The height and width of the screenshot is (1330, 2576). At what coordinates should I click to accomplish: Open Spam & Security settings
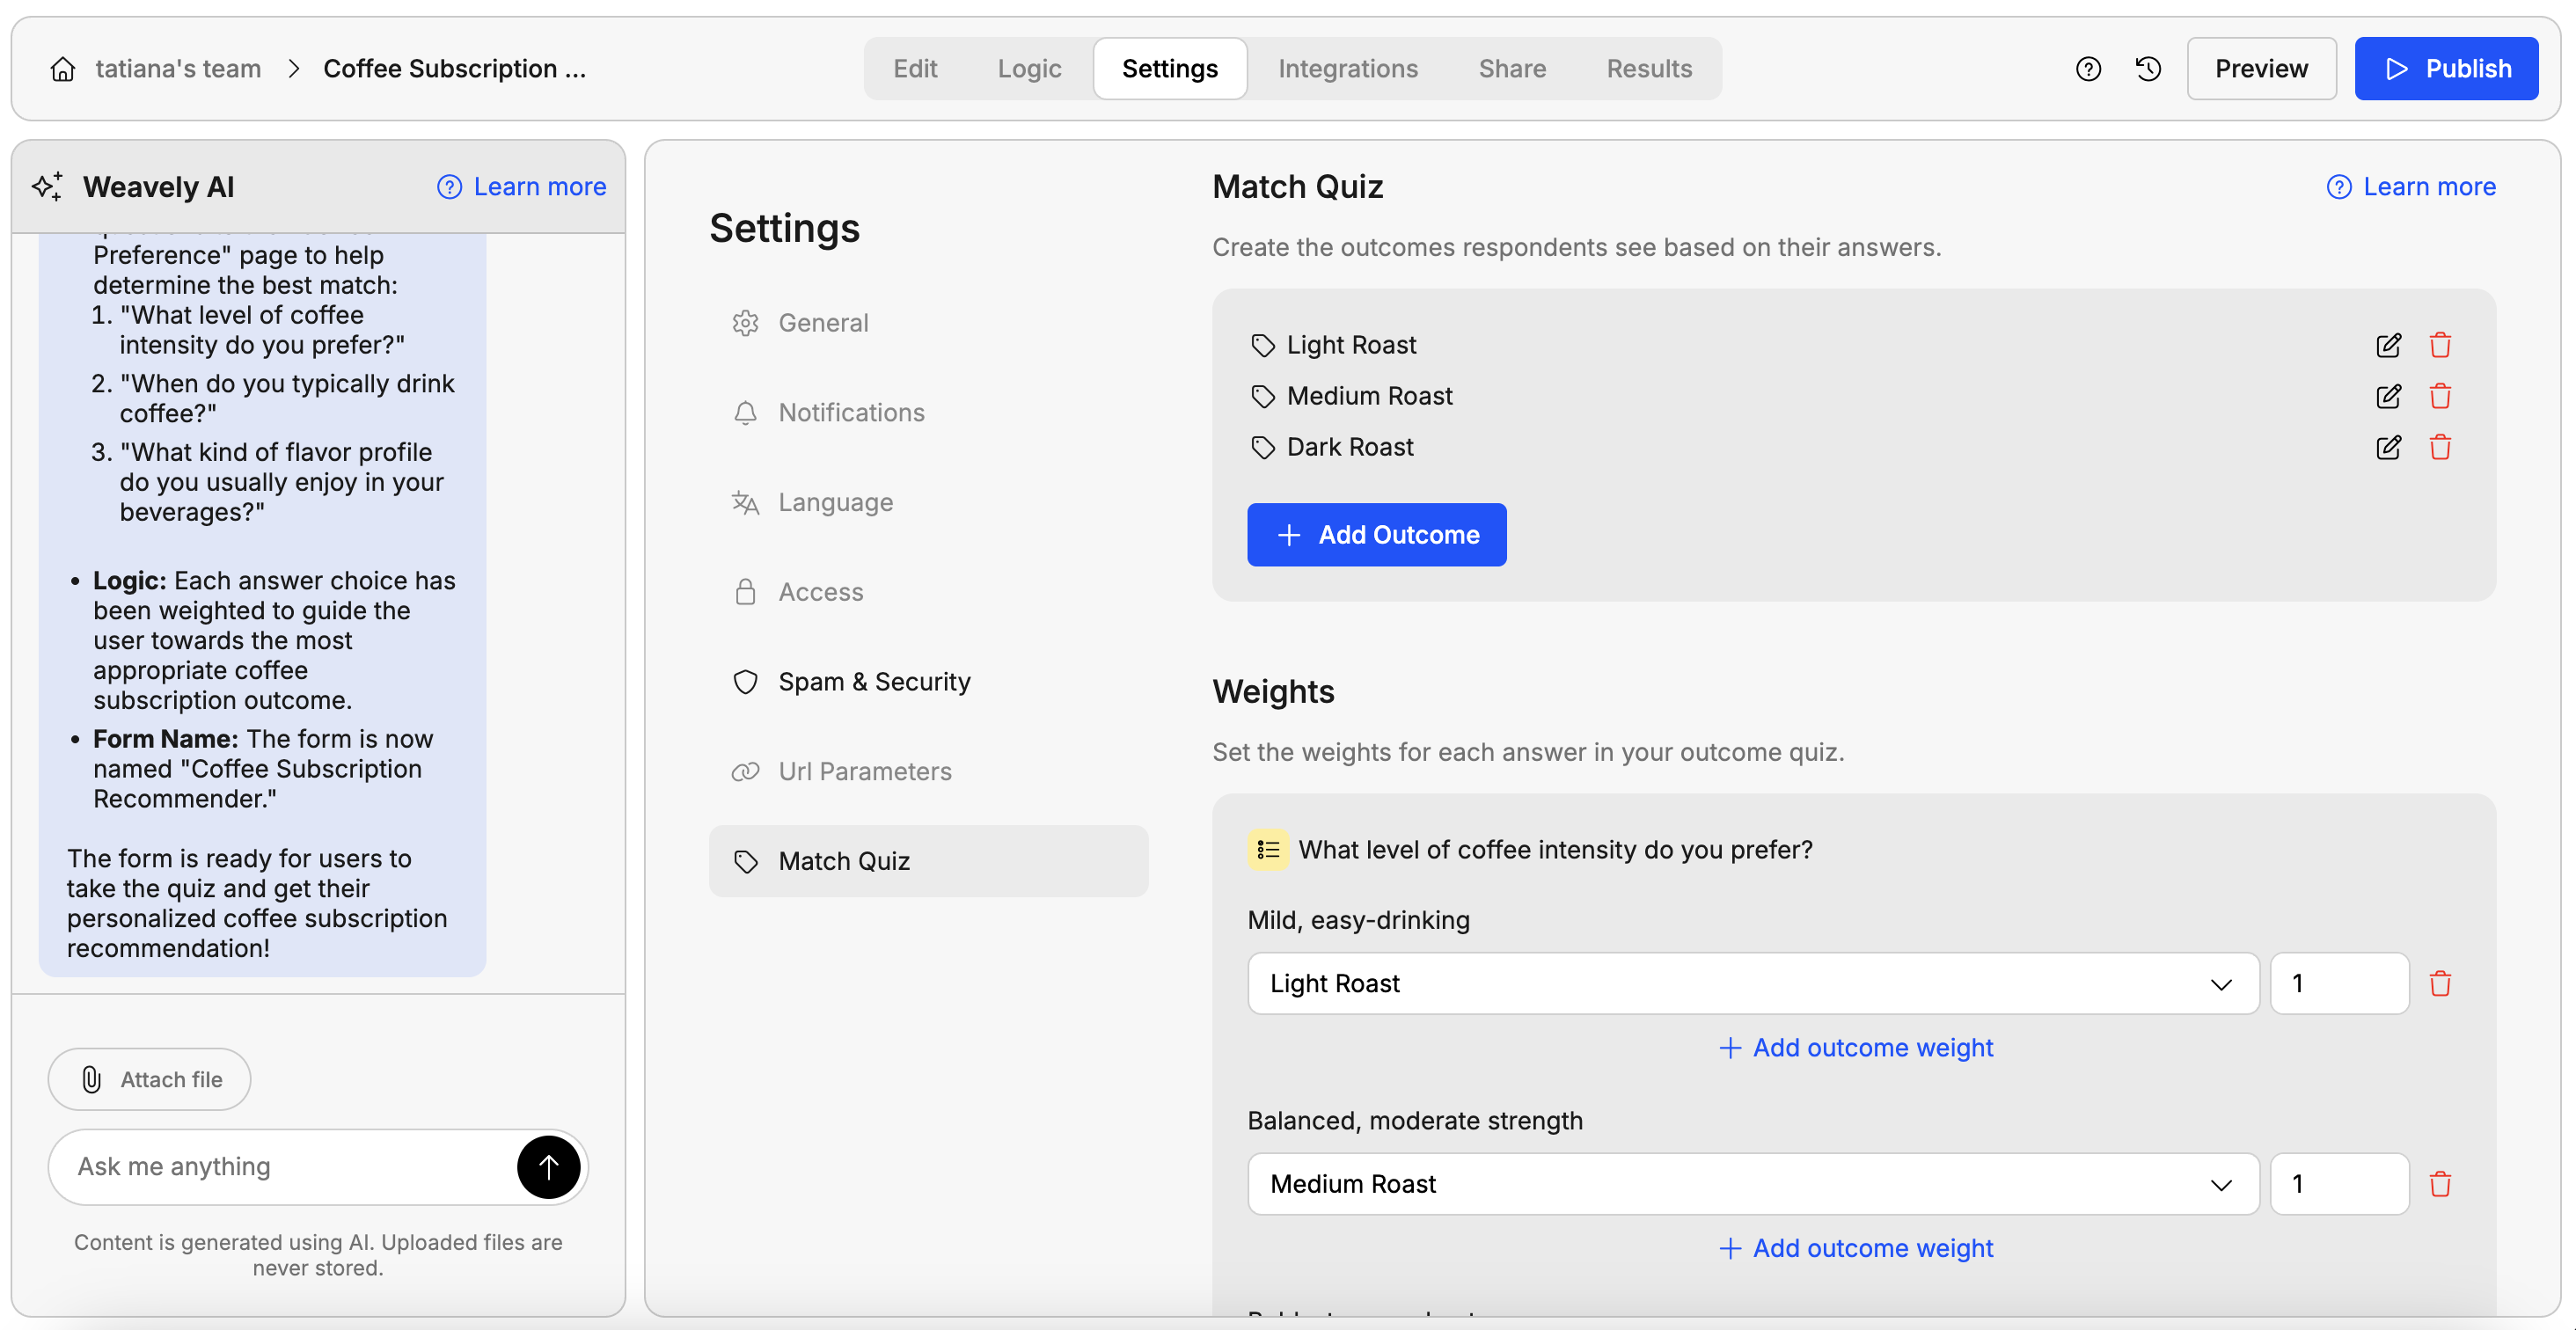point(928,682)
